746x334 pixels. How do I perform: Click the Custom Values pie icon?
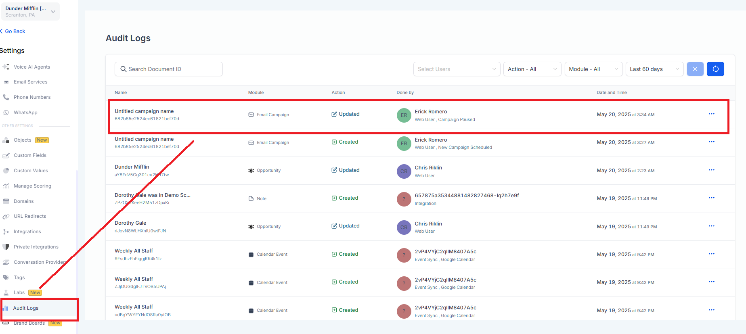(x=6, y=171)
